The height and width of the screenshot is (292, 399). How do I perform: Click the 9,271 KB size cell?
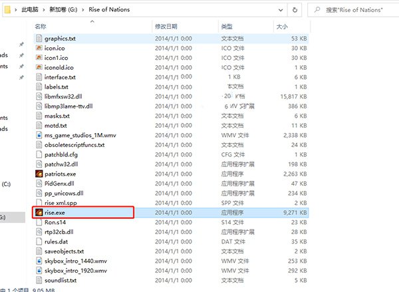point(295,213)
